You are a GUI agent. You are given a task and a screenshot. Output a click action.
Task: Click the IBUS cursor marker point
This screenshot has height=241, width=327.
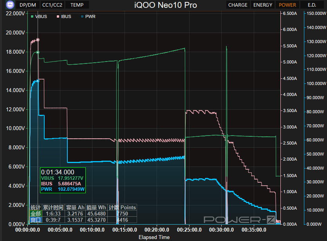[x=38, y=40]
